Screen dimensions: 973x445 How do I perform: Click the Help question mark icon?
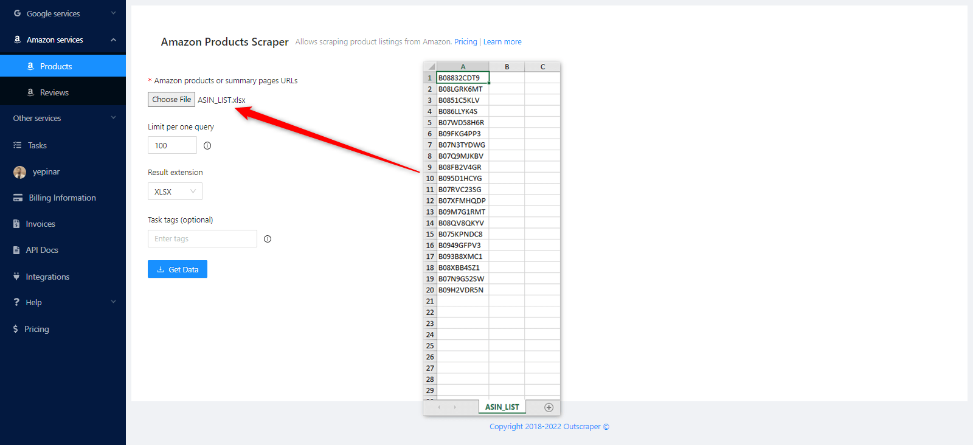pos(16,302)
